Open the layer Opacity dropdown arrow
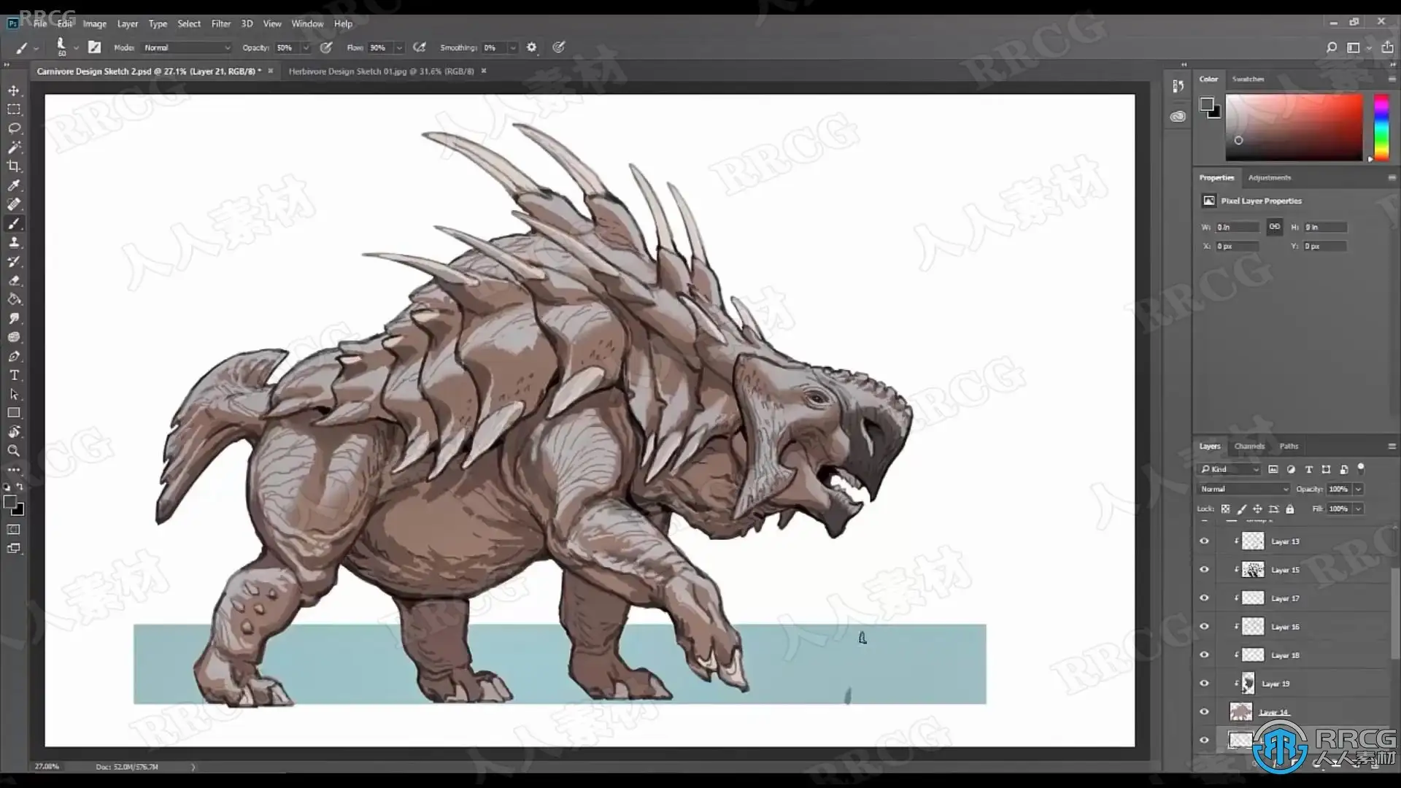1401x788 pixels. coord(1358,489)
